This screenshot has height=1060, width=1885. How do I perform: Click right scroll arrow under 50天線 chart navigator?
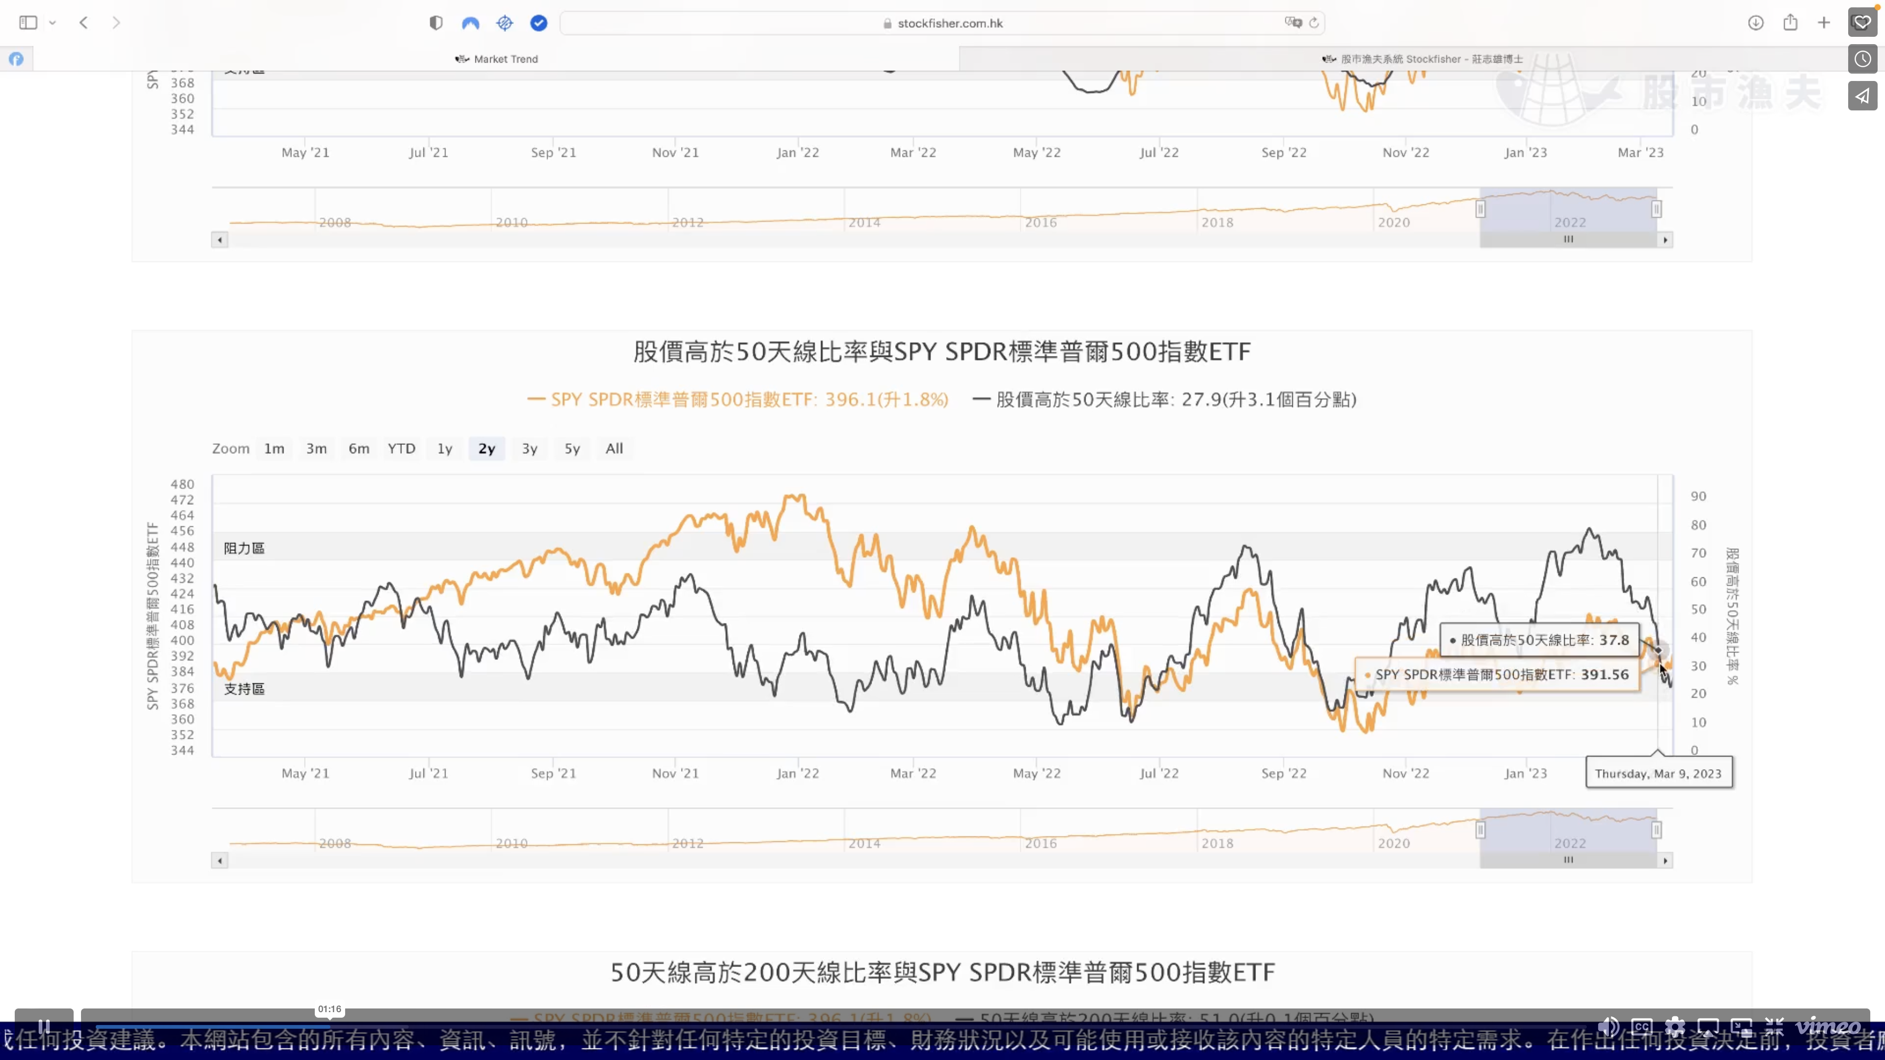tap(1665, 860)
